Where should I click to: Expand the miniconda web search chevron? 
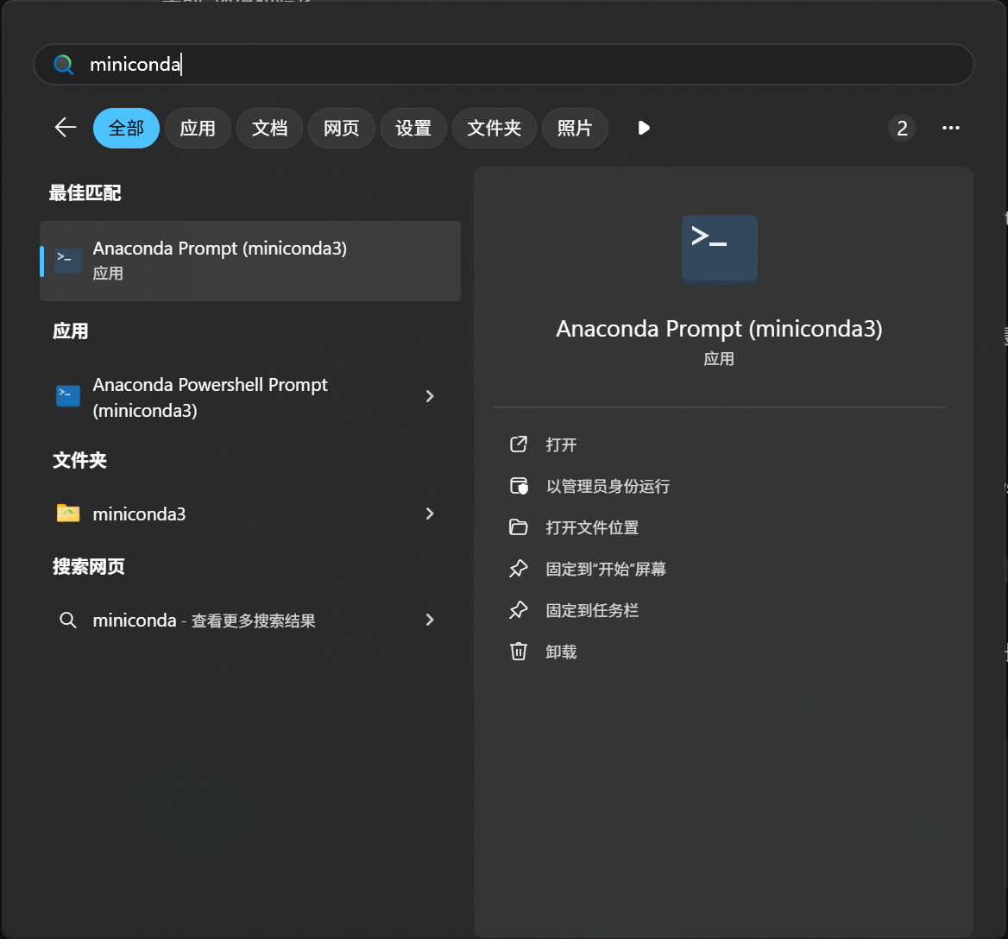click(430, 620)
